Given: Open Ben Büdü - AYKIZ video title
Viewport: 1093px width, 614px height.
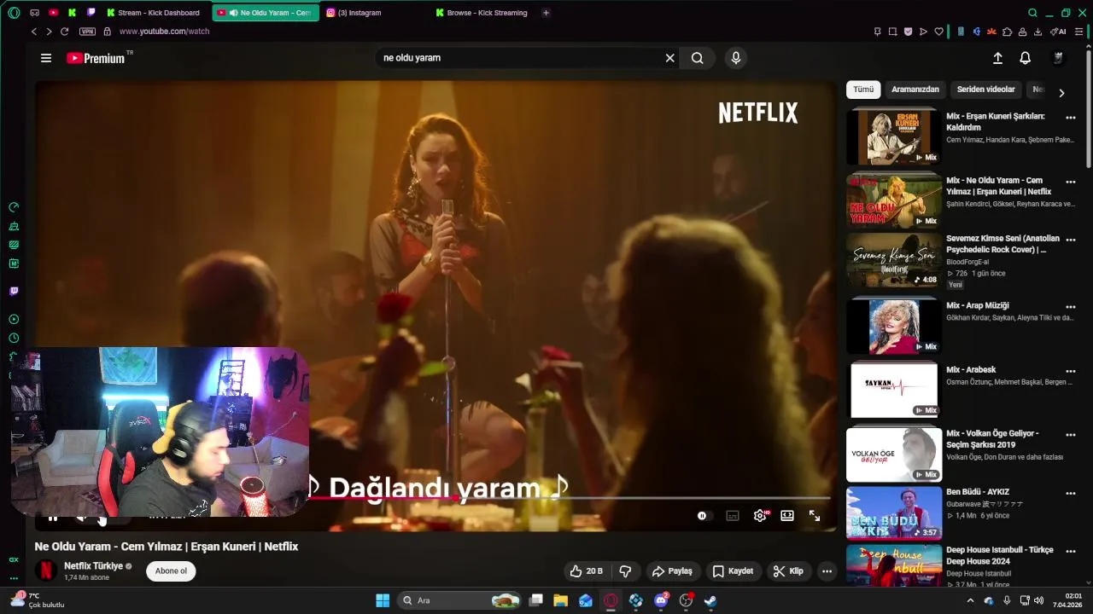Looking at the screenshot, I should 978,492.
